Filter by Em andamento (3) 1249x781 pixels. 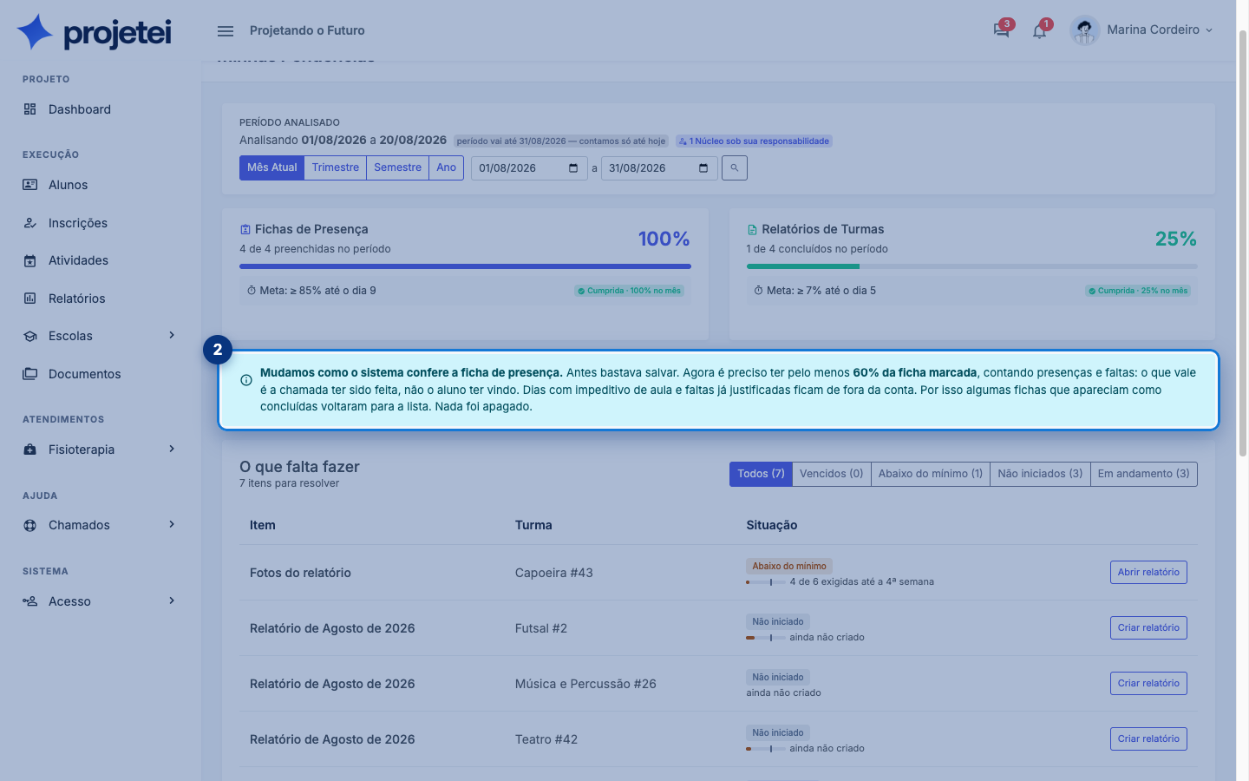point(1144,474)
